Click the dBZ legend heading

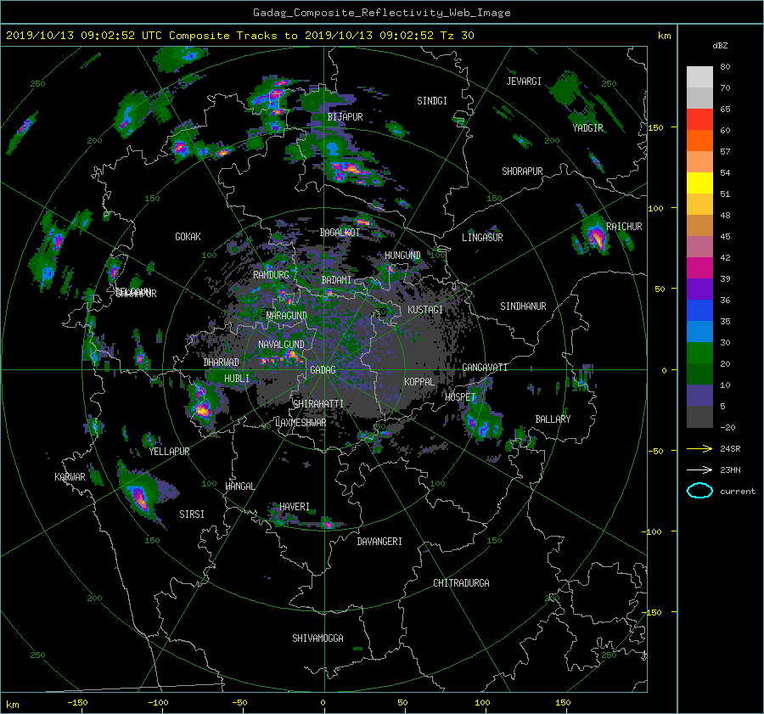pos(720,46)
